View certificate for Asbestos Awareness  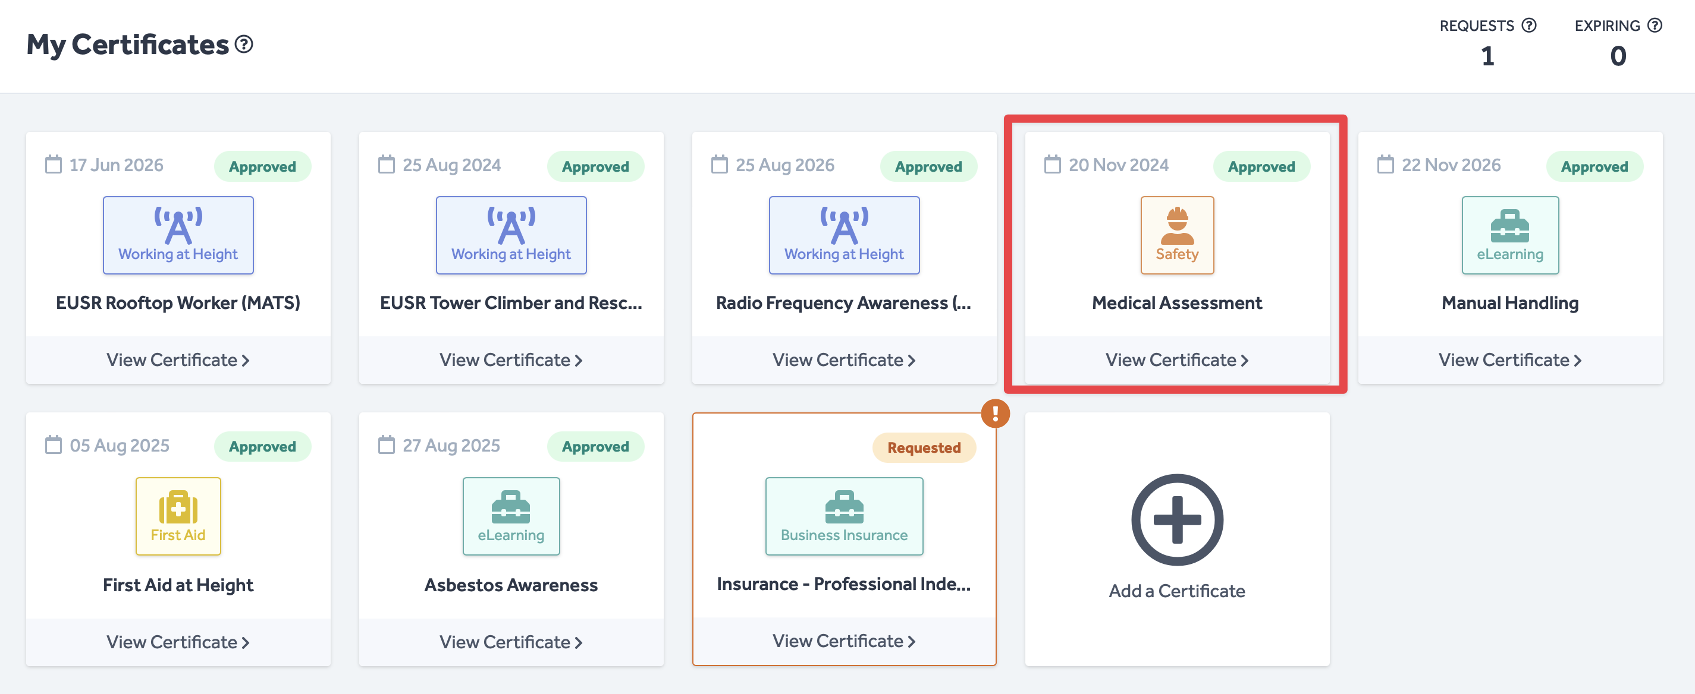click(511, 642)
